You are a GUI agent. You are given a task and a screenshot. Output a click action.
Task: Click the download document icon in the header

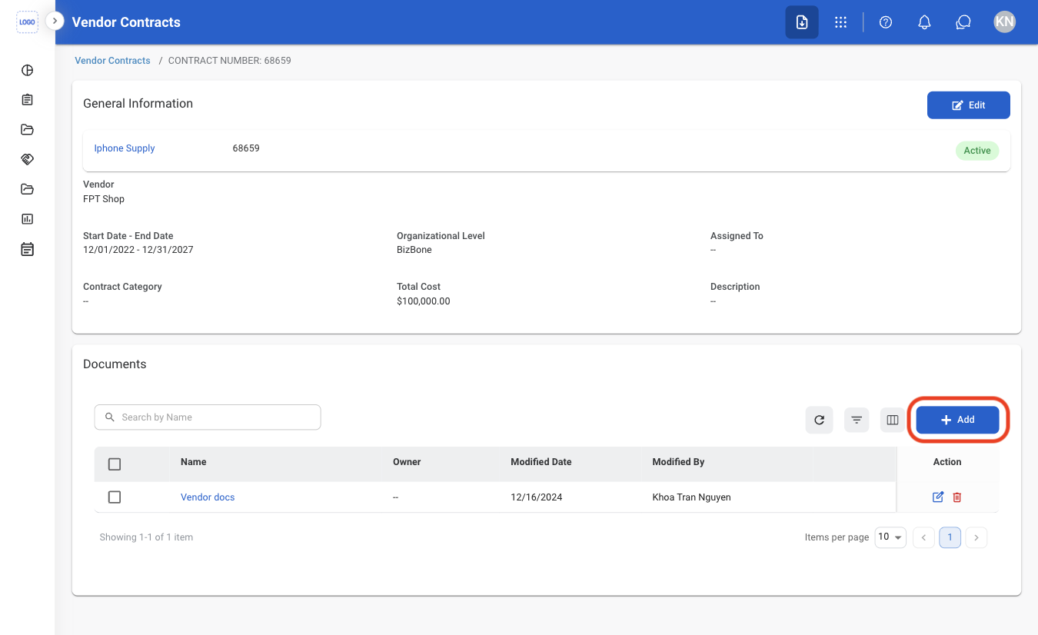802,22
